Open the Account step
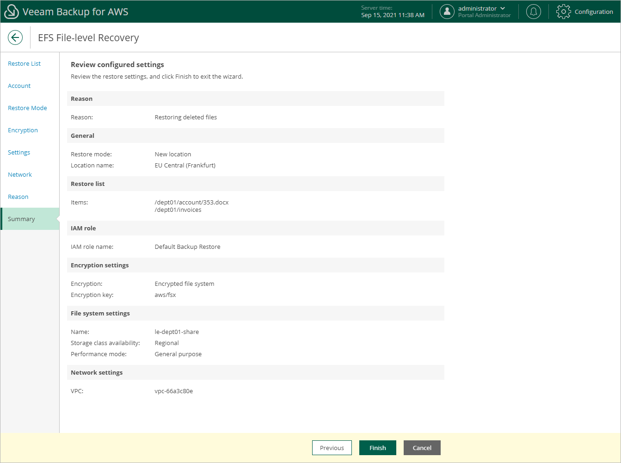Screen dimensions: 621x463 point(19,86)
